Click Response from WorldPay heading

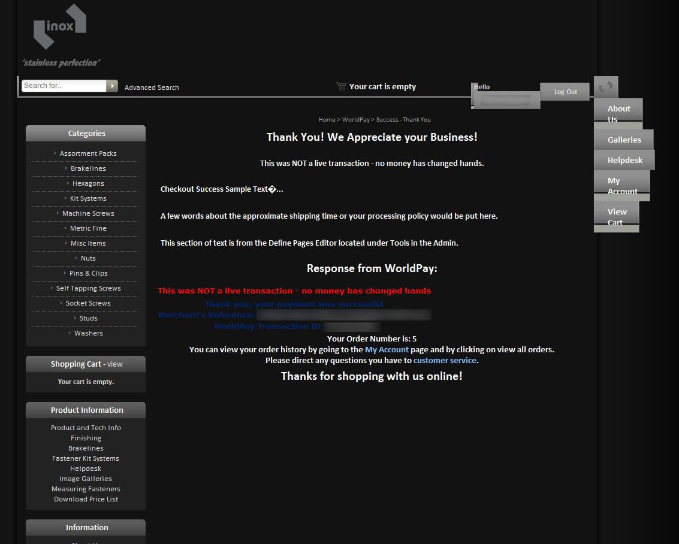point(372,268)
